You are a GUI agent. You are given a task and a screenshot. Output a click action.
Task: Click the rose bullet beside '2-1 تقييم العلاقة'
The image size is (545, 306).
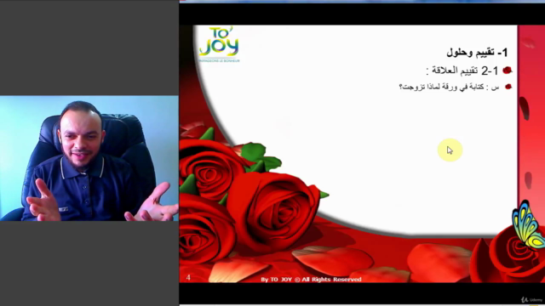(508, 71)
